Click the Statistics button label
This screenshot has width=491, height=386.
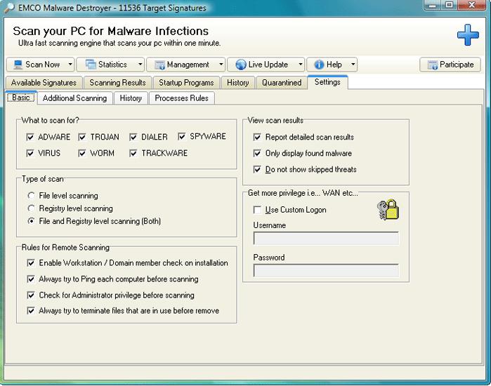(x=112, y=65)
